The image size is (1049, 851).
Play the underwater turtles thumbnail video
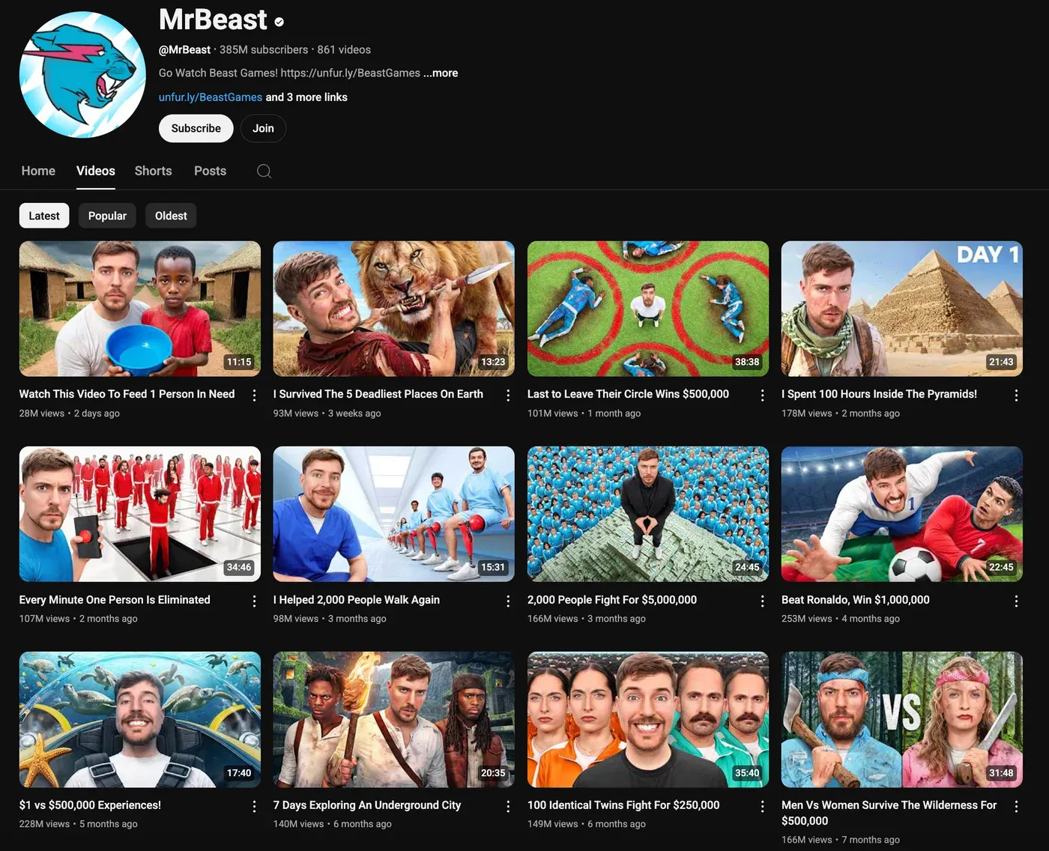[x=140, y=719]
